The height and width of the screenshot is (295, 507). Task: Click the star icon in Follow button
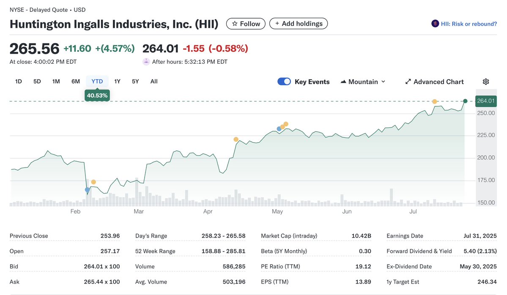point(235,24)
